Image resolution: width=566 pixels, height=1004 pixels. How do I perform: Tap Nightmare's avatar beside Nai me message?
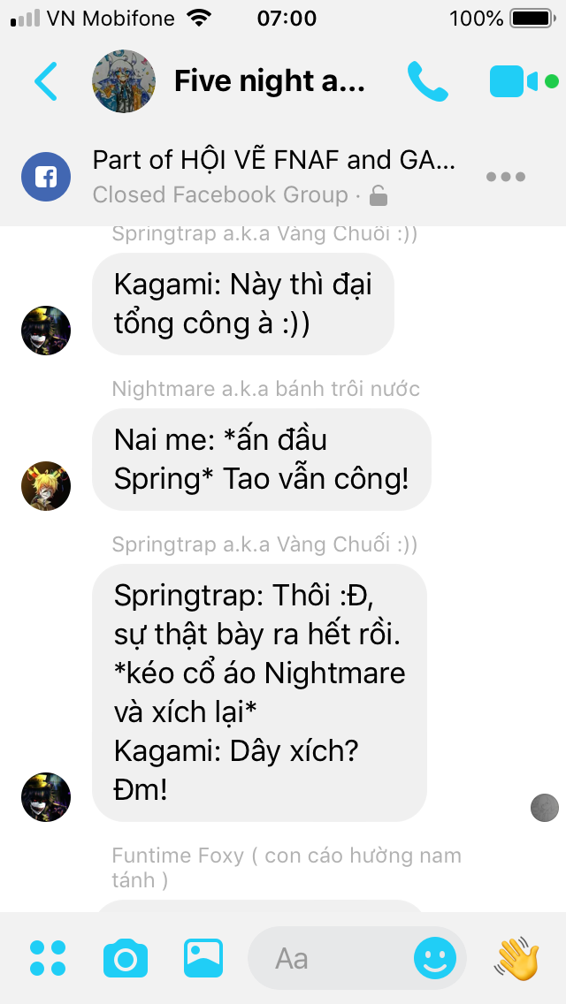click(x=45, y=486)
